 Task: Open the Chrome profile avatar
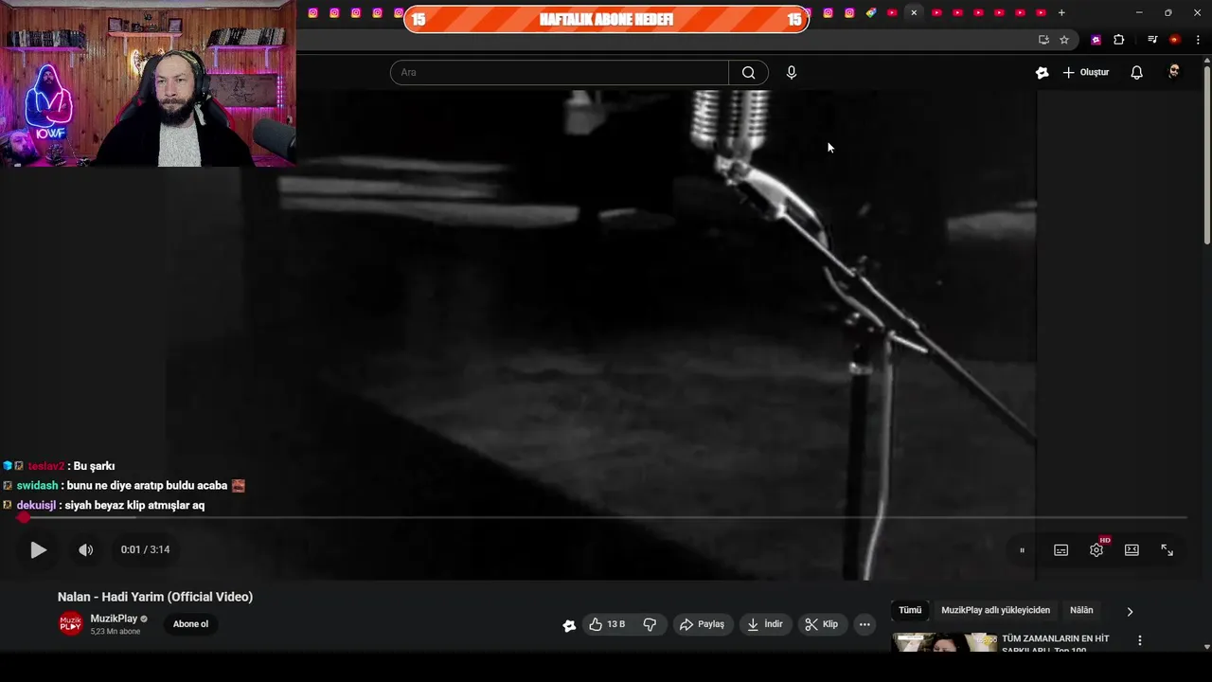click(x=1175, y=40)
